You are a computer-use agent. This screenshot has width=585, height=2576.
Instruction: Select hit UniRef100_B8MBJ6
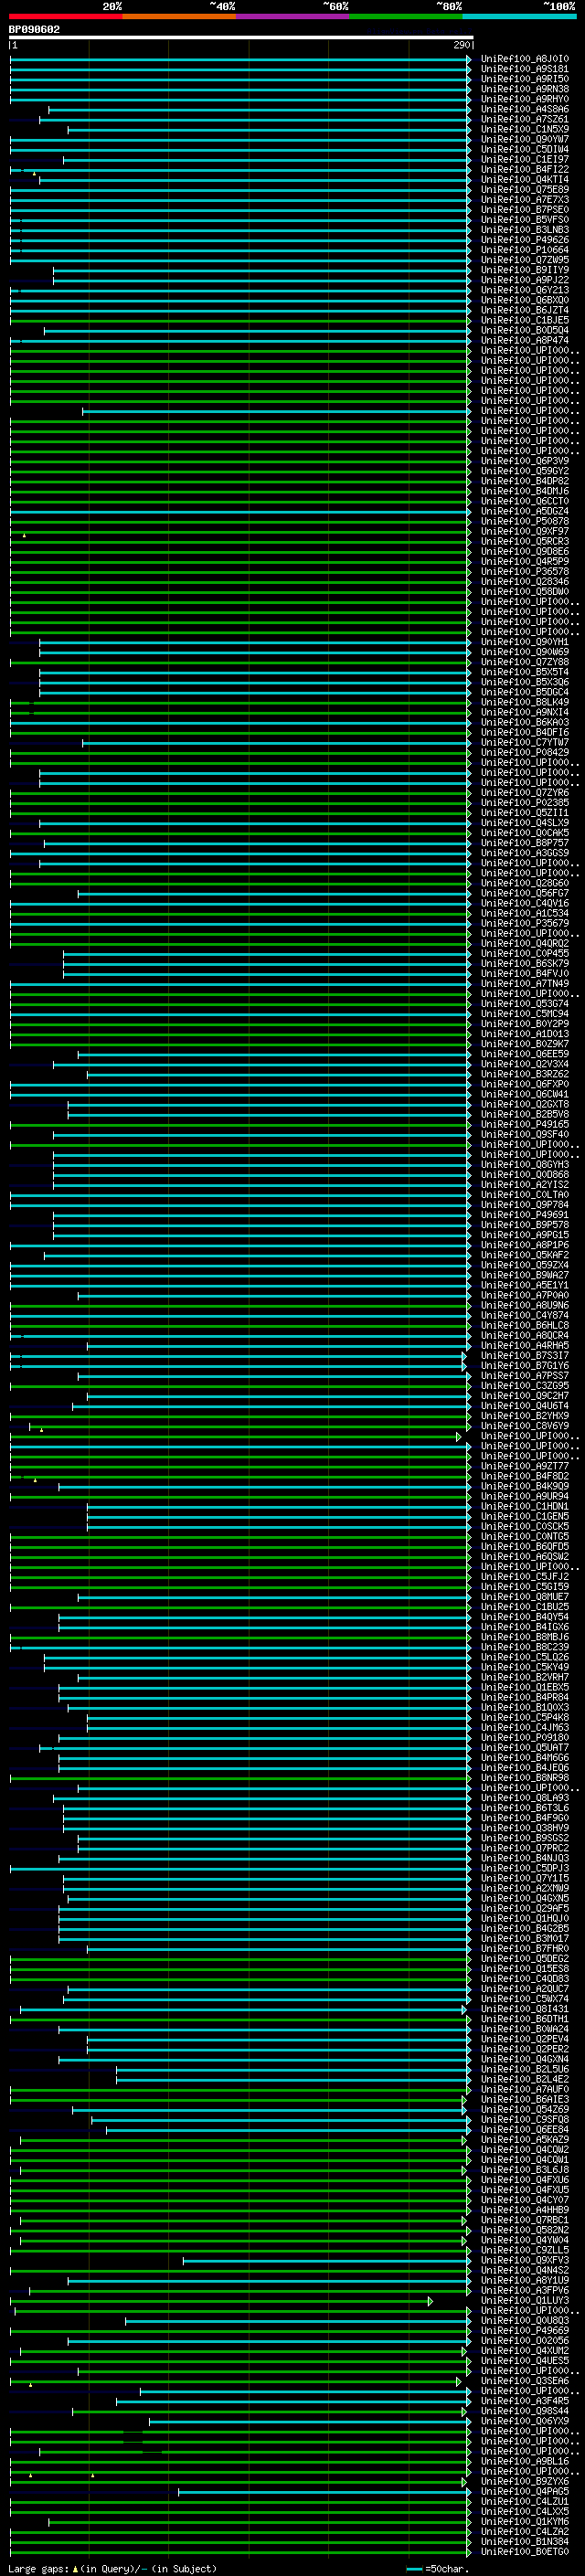coord(525,1637)
